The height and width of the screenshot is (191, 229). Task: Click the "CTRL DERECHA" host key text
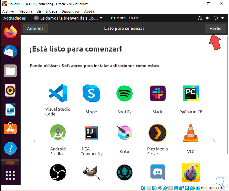(x=212, y=188)
